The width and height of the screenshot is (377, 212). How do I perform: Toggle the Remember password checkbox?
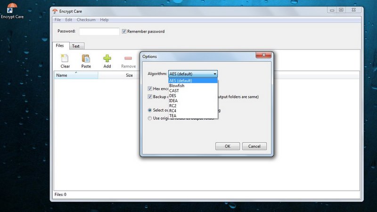[124, 31]
